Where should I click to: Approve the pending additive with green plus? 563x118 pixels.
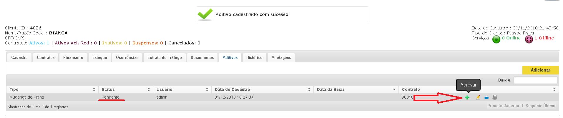tap(467, 97)
